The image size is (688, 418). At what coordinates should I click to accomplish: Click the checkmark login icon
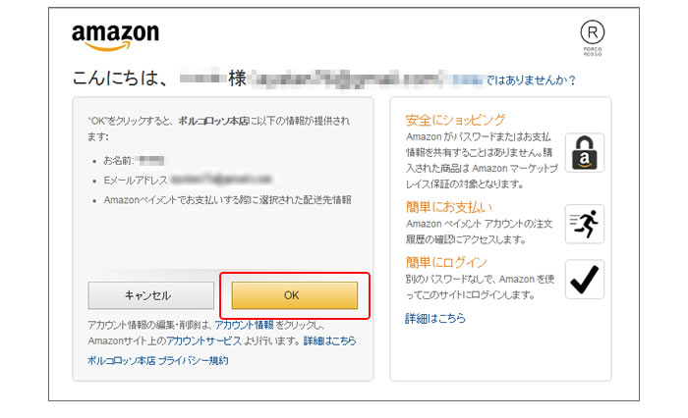pyautogui.click(x=585, y=280)
